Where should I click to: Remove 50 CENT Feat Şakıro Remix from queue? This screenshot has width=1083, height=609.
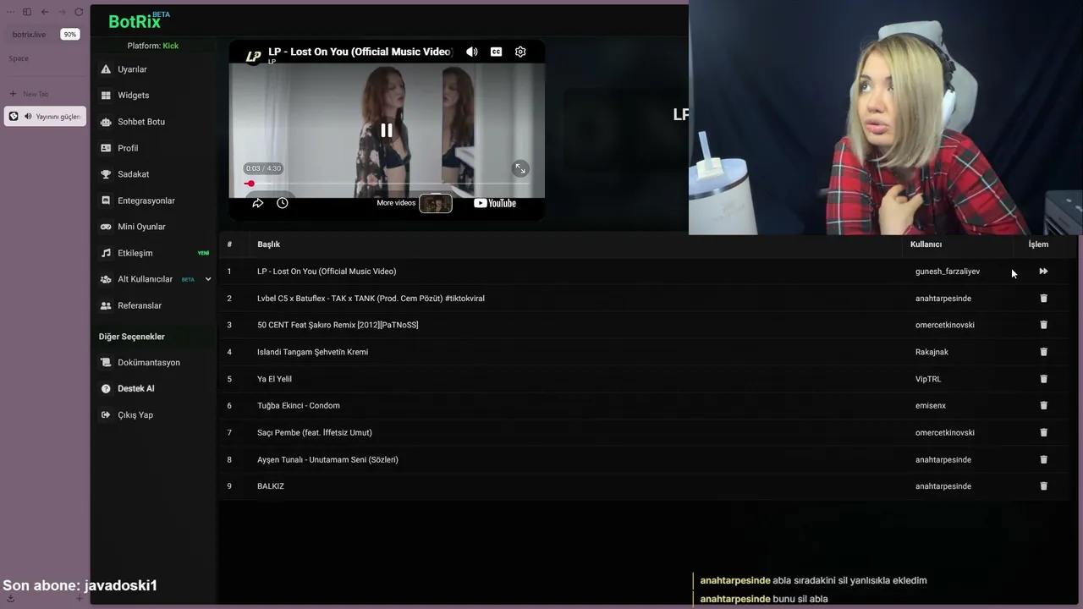point(1043,325)
